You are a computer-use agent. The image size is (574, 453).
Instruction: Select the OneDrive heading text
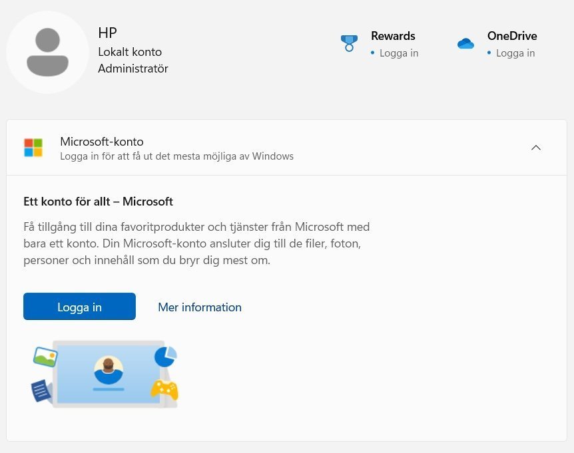[512, 36]
